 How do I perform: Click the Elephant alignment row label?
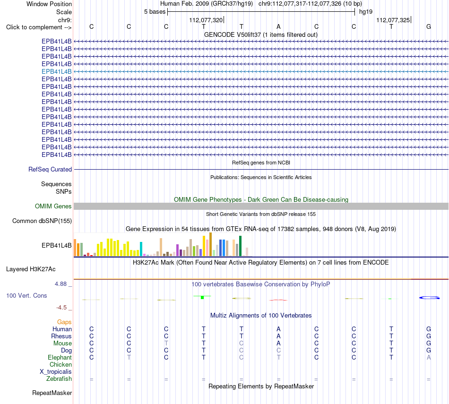pyautogui.click(x=60, y=357)
